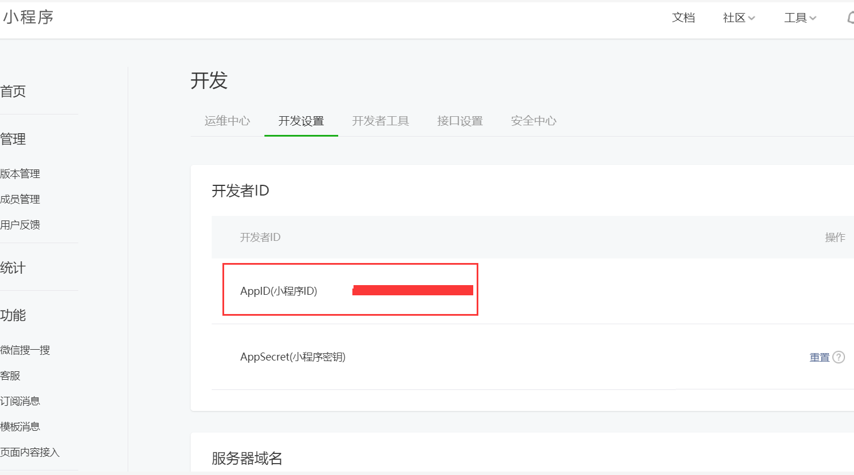Click help question icon beside 重置
Screen dimensions: 854x475
point(839,357)
